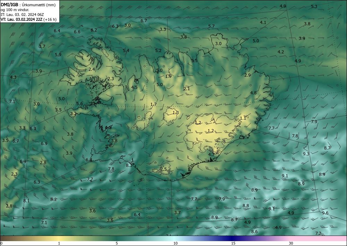Image resolution: width=347 pixels, height=246 pixels.
Task: Click the value '7.2' on the map
Action: (x=318, y=234)
